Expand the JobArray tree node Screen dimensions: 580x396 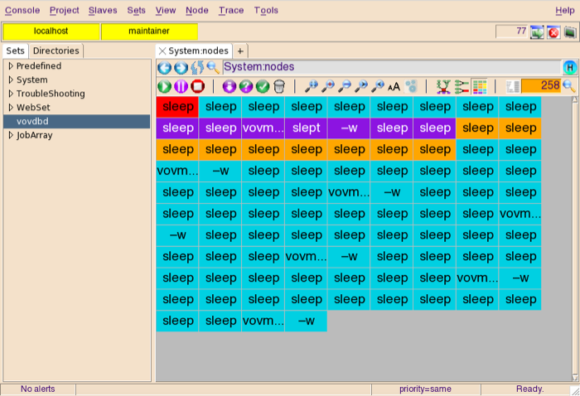(11, 135)
